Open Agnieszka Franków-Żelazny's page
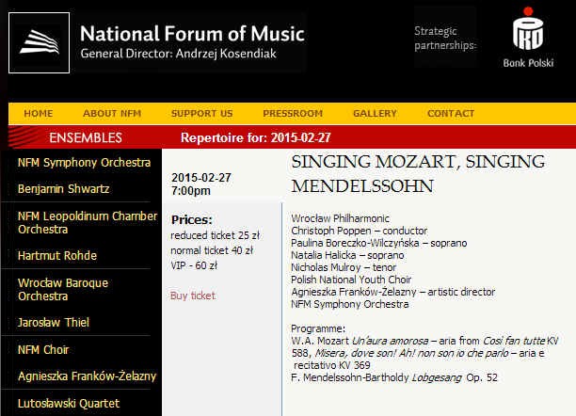576x416 pixels. [x=87, y=376]
